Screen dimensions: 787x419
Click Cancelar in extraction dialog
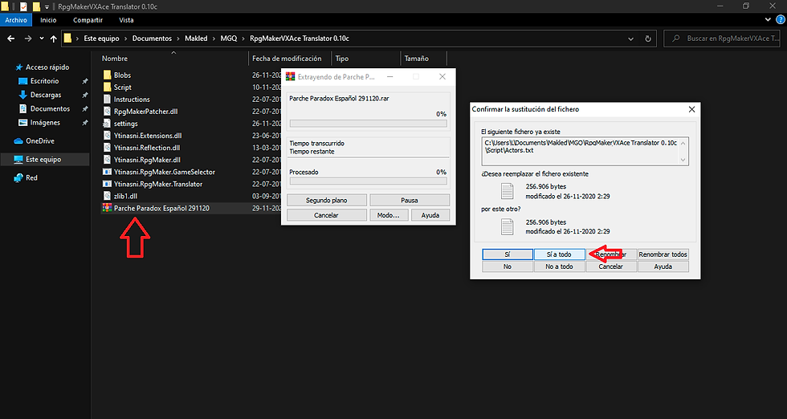click(326, 215)
